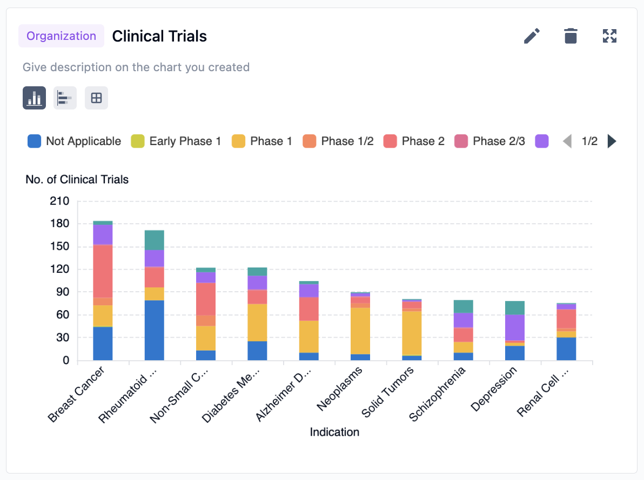Switch to table grid view
The image size is (644, 480).
pyautogui.click(x=96, y=98)
